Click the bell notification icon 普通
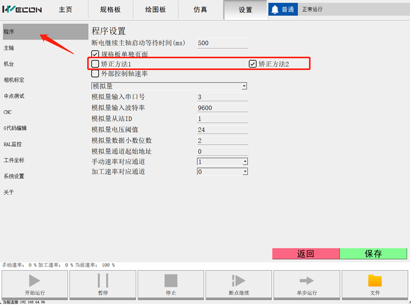 point(275,10)
